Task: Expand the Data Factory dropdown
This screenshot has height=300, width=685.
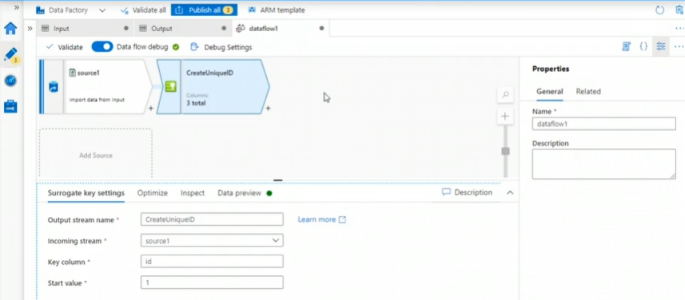Action: point(102,10)
